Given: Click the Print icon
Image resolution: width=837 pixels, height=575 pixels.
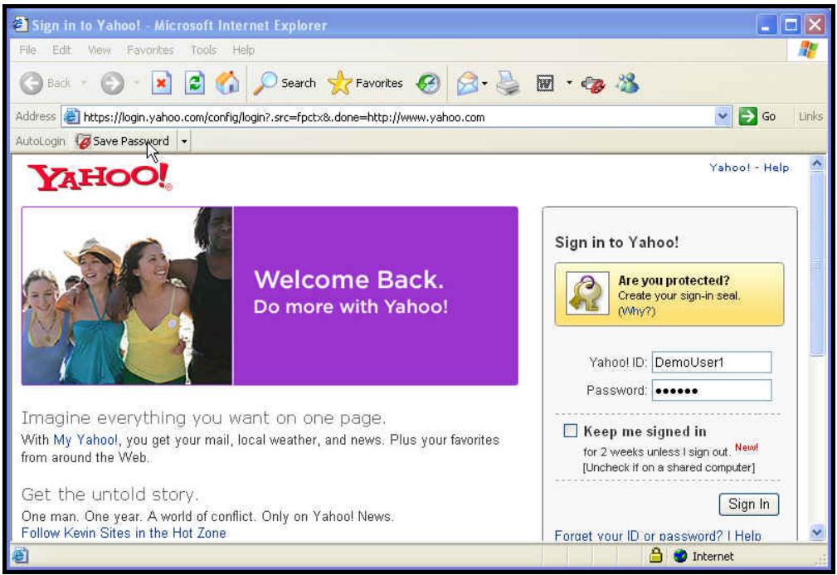Looking at the screenshot, I should click(508, 83).
